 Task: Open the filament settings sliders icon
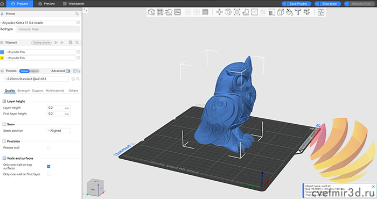(77, 42)
